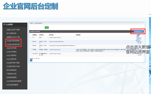
Task: Open 设置企业用户权限 in sidebar
Action: 13,30
